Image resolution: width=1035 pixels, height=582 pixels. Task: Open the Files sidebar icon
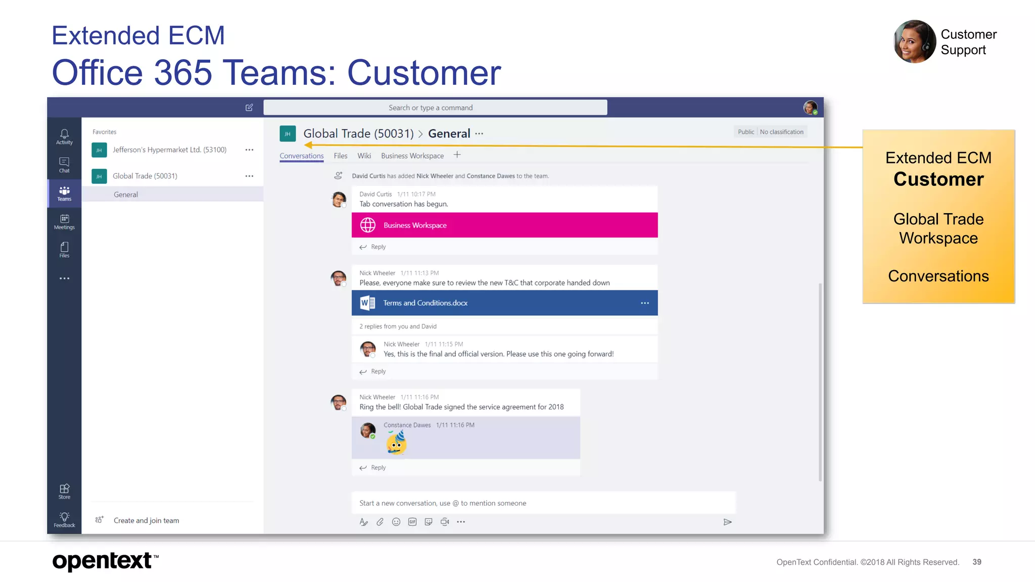click(64, 250)
